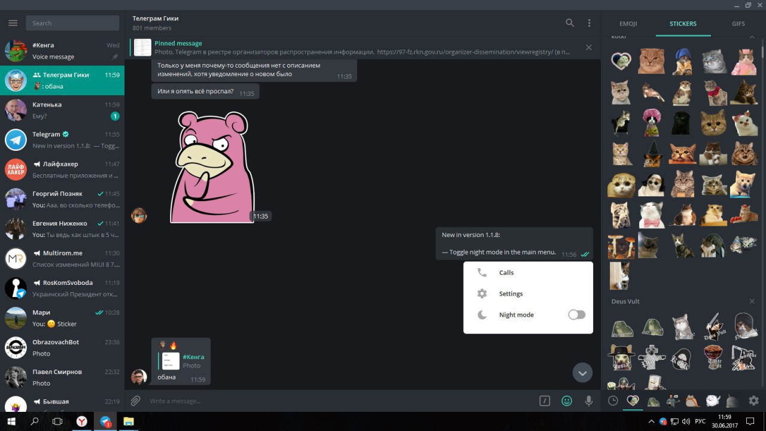Viewport: 766px width, 431px height.
Task: Switch to the GIFS tab
Action: [x=738, y=24]
